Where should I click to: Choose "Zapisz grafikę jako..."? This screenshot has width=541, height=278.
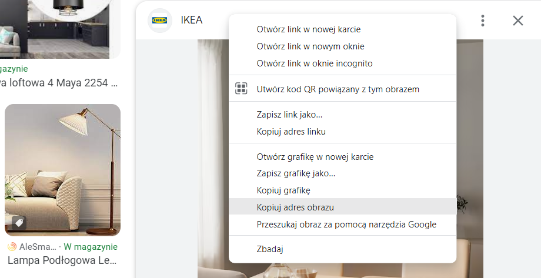(296, 173)
